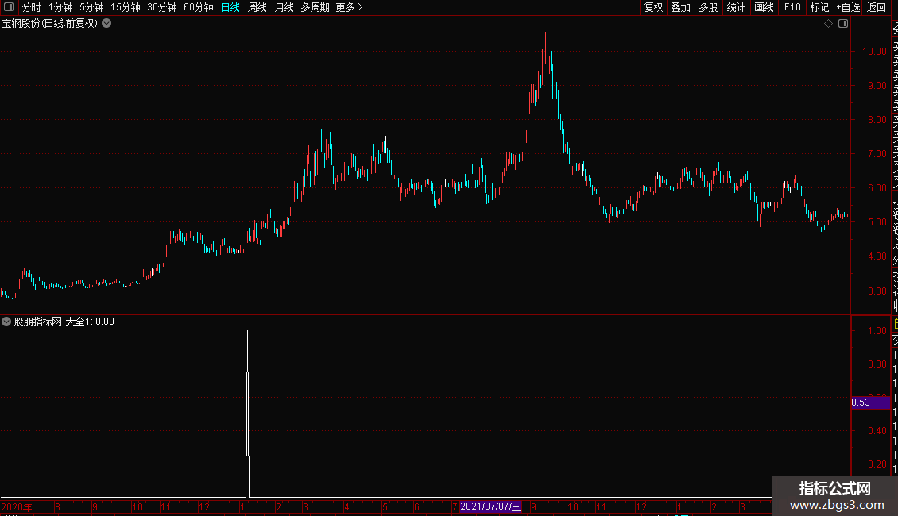Switch to 月线 monthly chart

click(284, 7)
